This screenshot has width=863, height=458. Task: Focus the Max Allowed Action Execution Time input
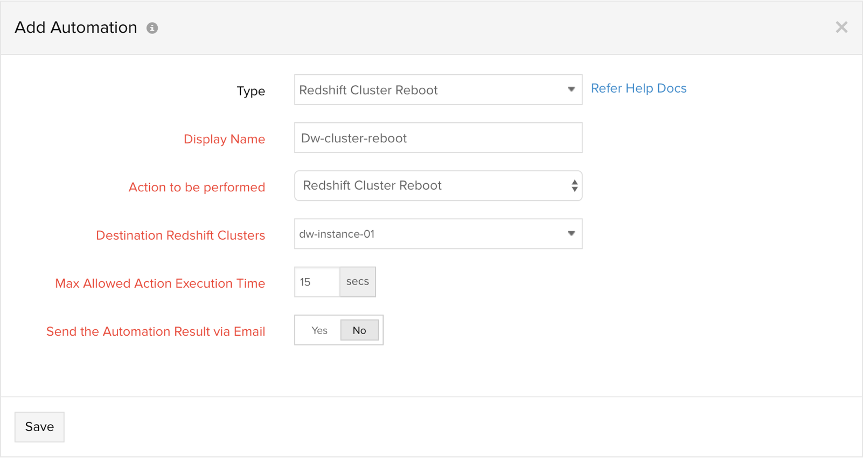[x=317, y=282]
